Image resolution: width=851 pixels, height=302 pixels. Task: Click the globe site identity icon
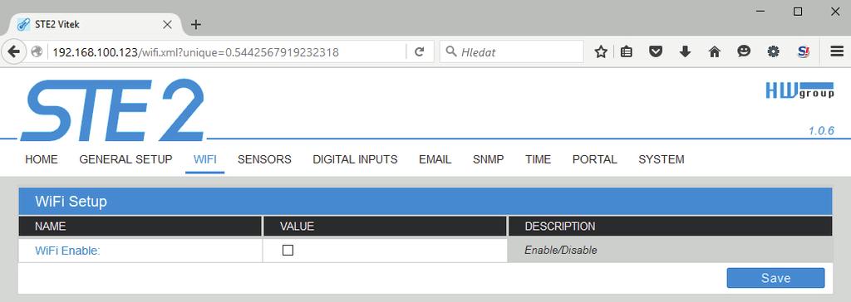click(37, 52)
